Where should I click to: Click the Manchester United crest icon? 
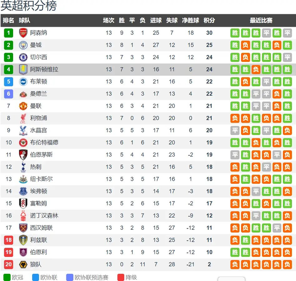pos(23,106)
